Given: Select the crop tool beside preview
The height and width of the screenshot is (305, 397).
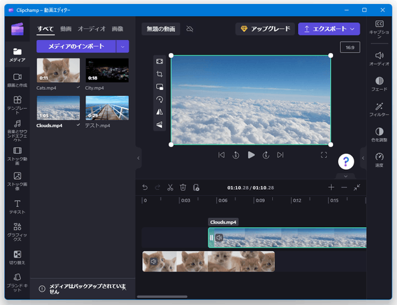Looking at the screenshot, I should (x=159, y=74).
